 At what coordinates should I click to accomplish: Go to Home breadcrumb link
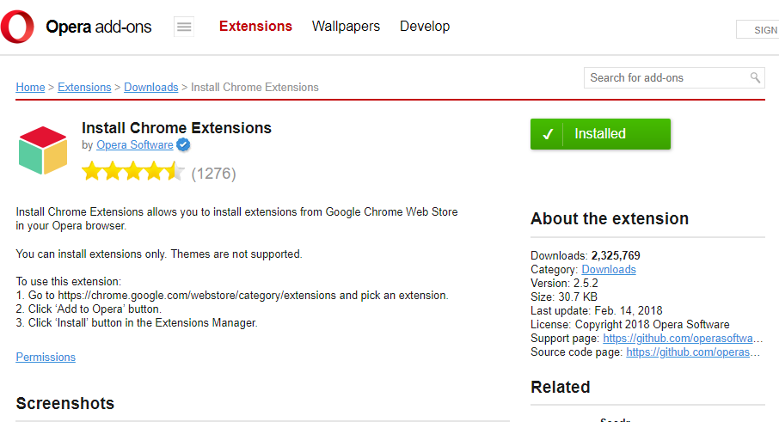30,88
